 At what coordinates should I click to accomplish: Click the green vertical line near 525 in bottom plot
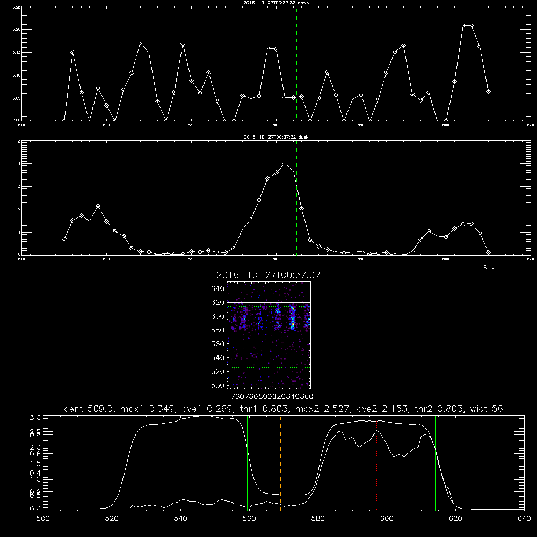pos(130,462)
